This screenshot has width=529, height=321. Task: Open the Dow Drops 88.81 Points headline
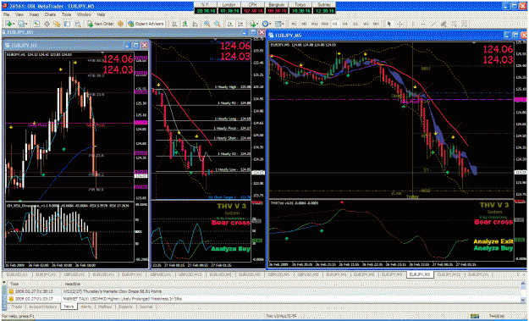click(x=113, y=291)
